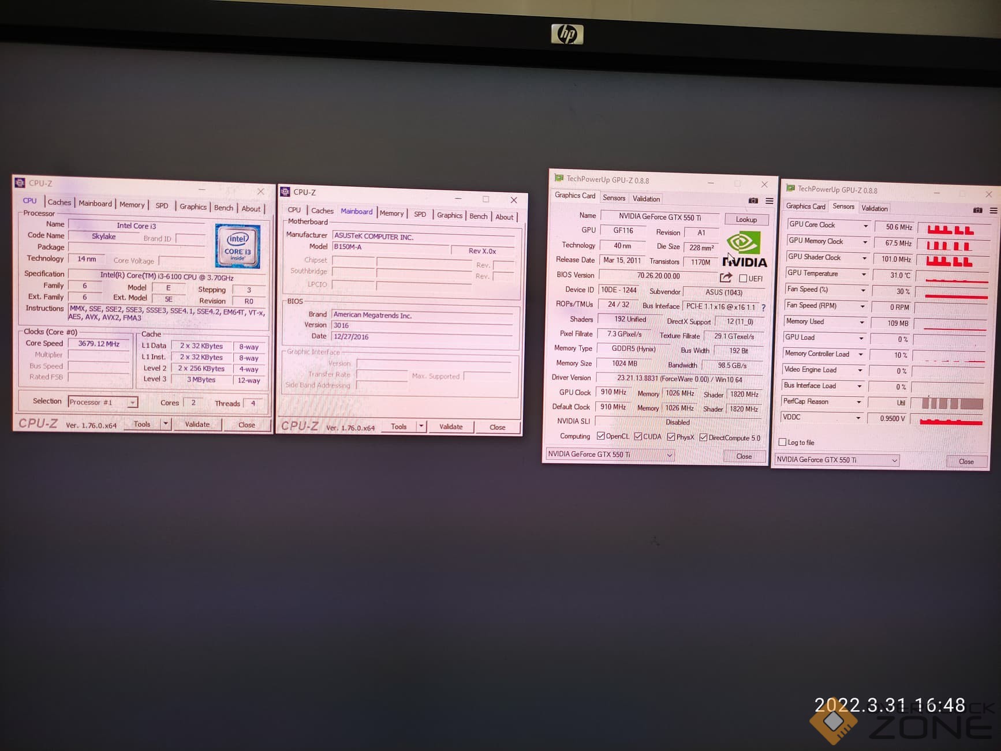Screen dimensions: 1001x751
Task: Open the VDDC sensor dropdown
Action: coord(858,418)
